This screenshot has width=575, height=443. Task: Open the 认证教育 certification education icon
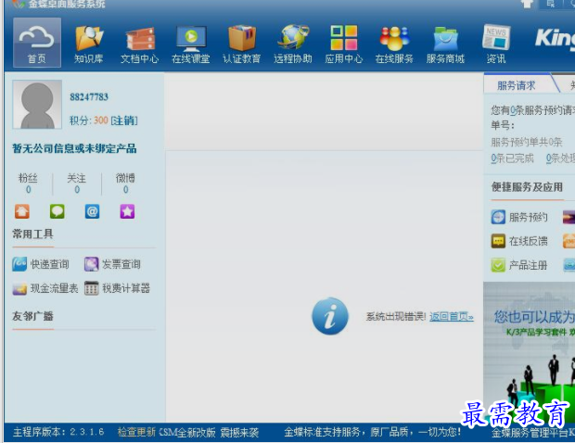pos(242,44)
